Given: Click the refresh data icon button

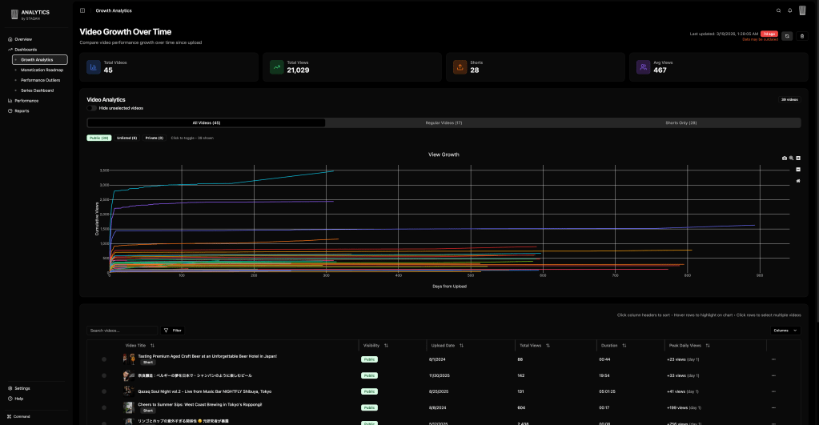Looking at the screenshot, I should click(787, 36).
